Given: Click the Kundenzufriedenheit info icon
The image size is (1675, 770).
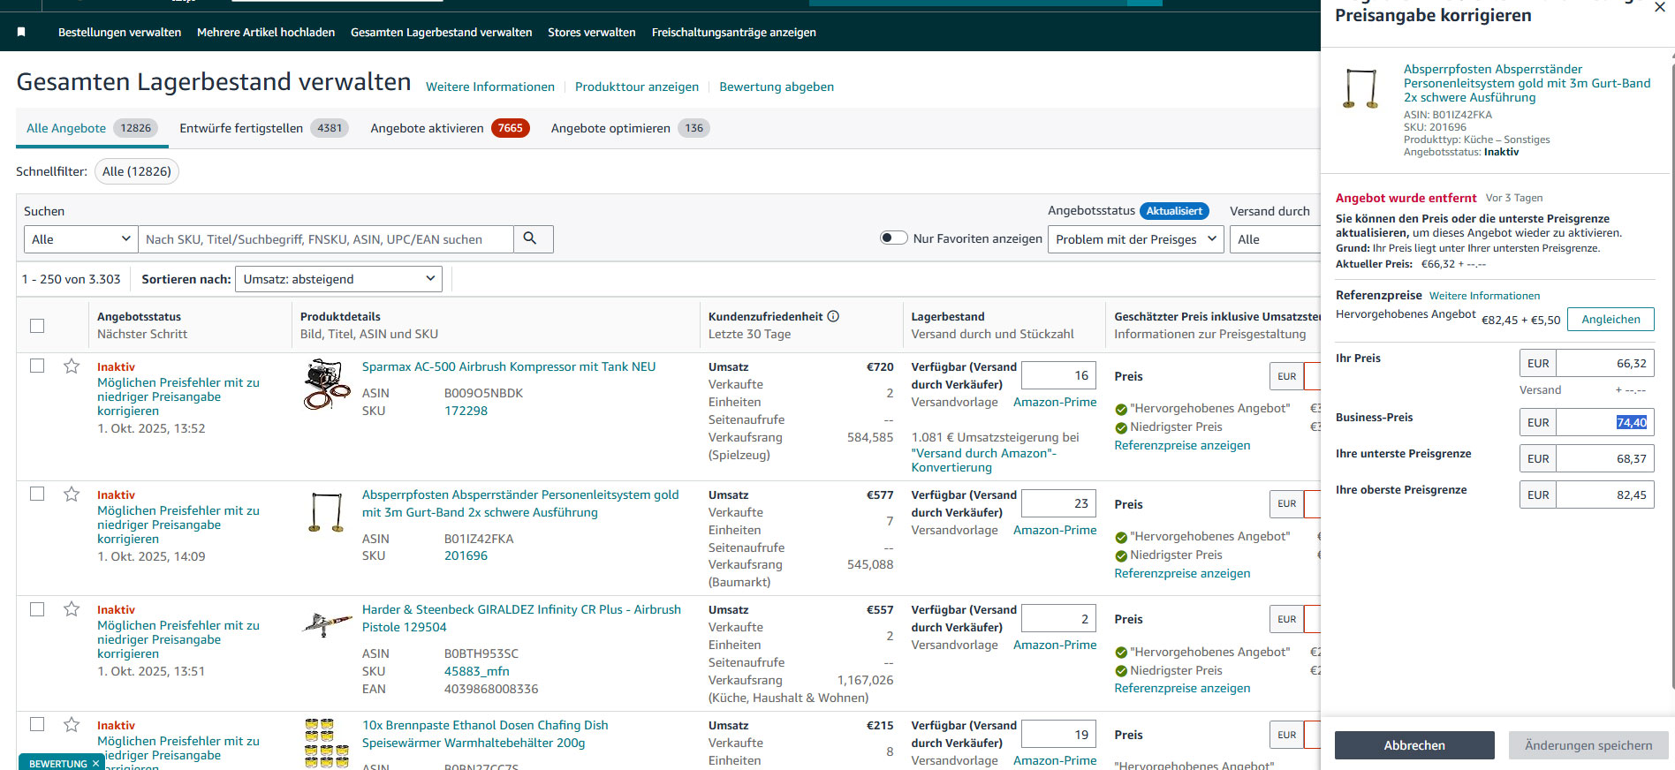Looking at the screenshot, I should 833,316.
